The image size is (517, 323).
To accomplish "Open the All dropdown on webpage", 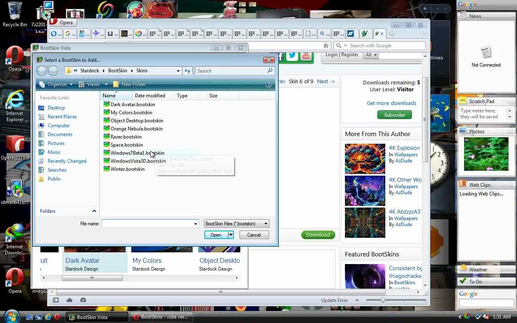I will pos(371,55).
